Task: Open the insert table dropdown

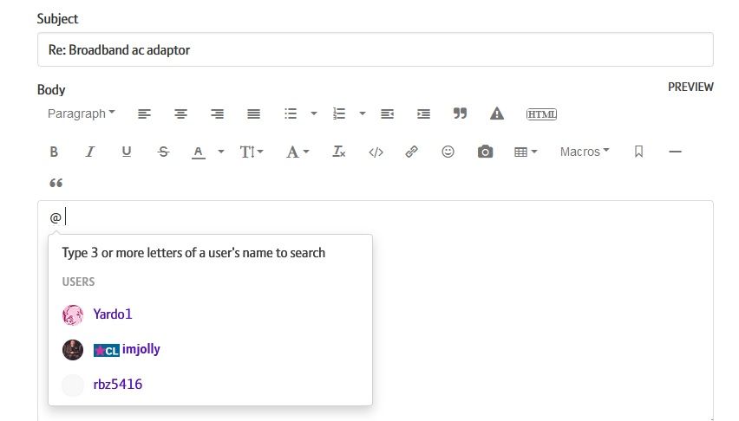Action: coord(526,152)
